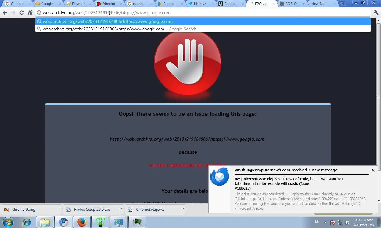The width and height of the screenshot is (381, 228).
Task: Switch to the Downlo... tab
Action: point(79,4)
